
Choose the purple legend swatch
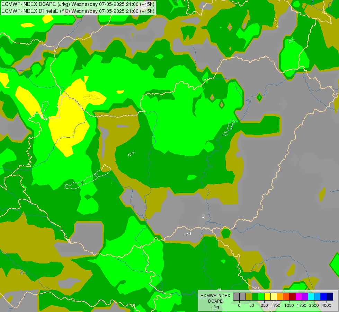pos(305,297)
